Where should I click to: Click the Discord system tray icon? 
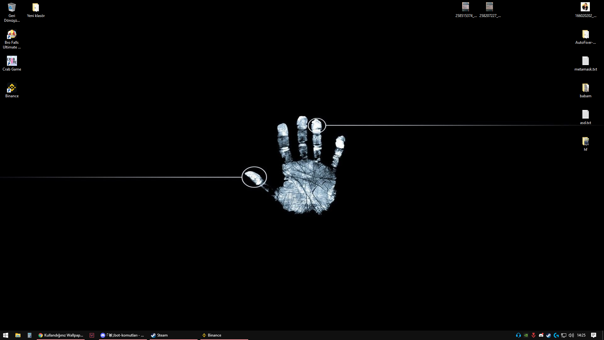(541, 335)
